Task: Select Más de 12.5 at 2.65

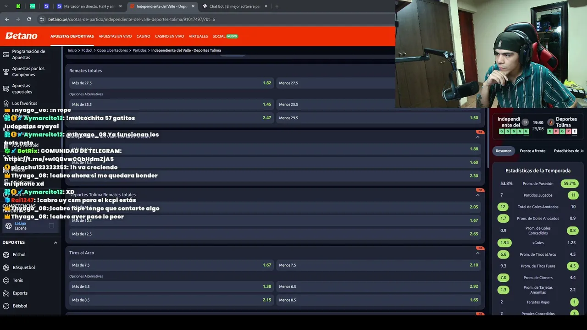Action: (275, 234)
